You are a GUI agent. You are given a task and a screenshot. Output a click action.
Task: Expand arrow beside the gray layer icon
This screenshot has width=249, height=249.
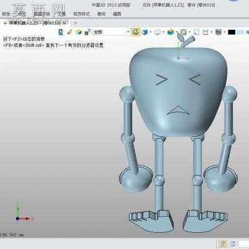[x=224, y=32]
